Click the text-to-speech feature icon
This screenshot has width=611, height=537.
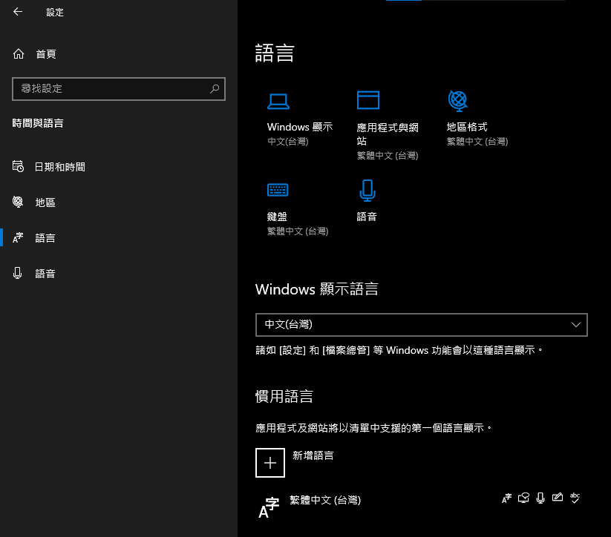point(523,498)
